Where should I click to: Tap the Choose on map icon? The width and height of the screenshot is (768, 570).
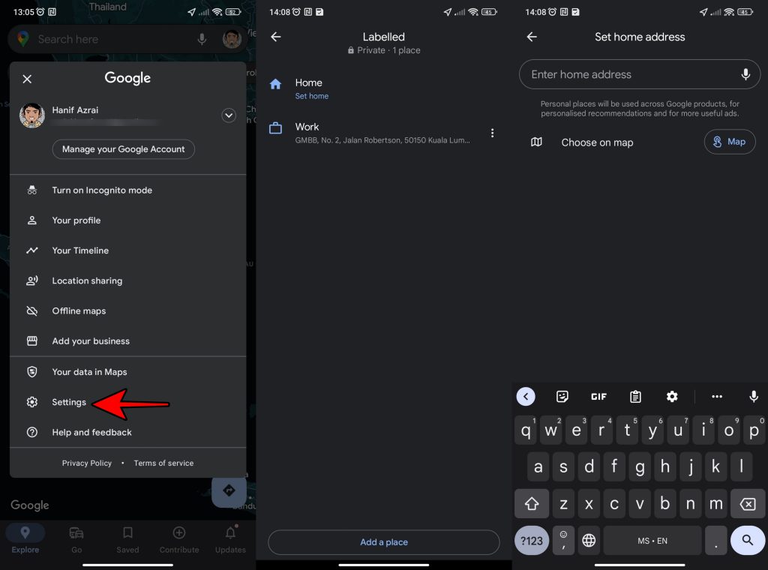coord(536,142)
